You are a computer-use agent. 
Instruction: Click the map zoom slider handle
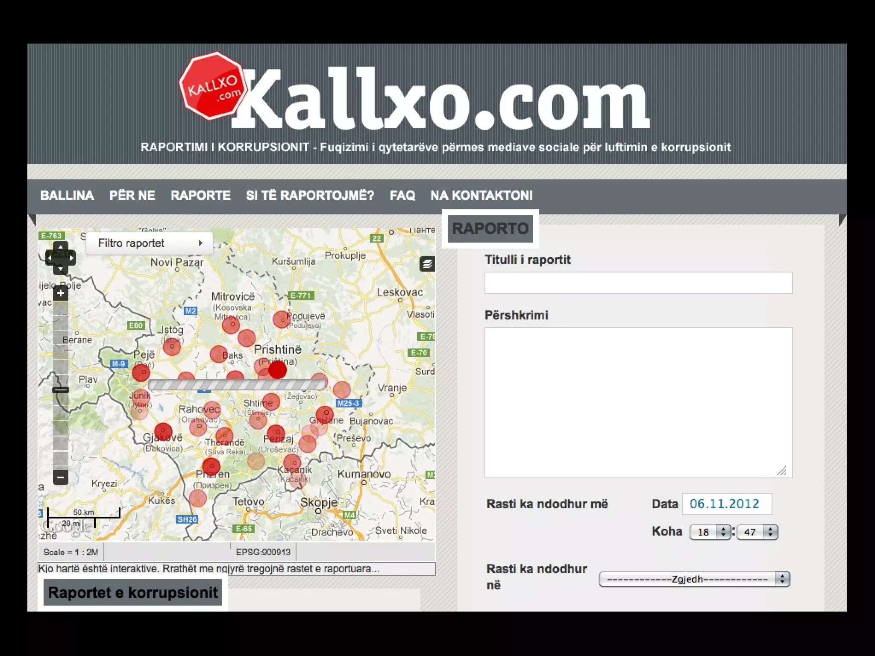(61, 389)
